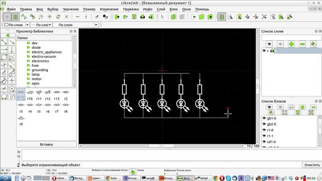Click the paste icon in toolbar

click(x=210, y=17)
